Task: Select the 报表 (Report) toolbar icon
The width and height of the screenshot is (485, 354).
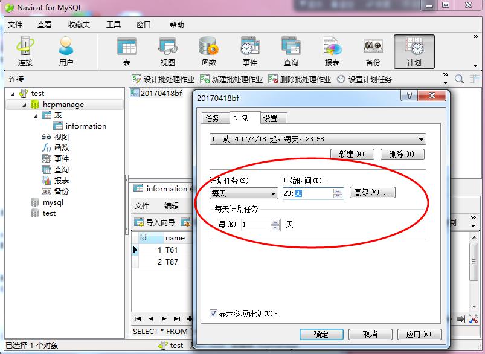Action: [x=332, y=51]
